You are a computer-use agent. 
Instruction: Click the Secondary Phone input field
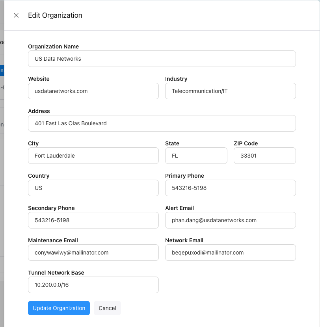click(93, 220)
